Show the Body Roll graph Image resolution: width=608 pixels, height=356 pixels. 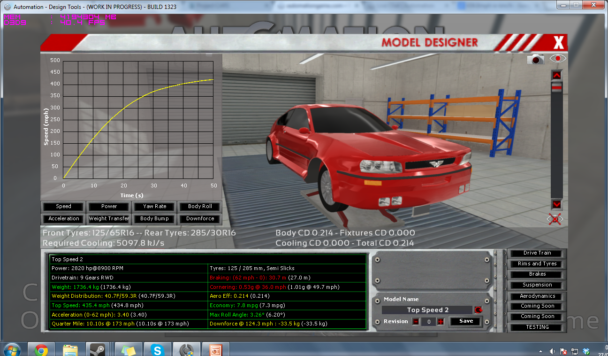click(200, 207)
